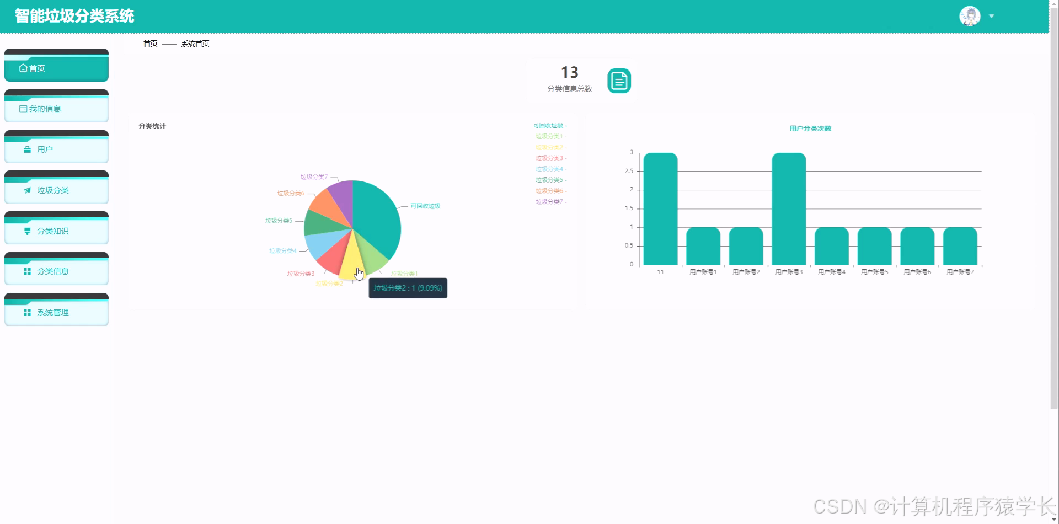Click the card icon beside 我的信息

[23, 109]
